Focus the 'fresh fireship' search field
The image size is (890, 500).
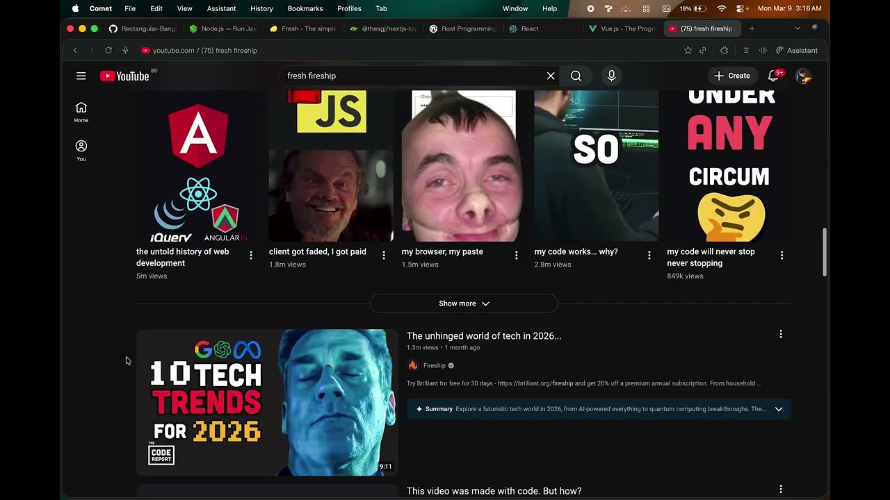[414, 76]
